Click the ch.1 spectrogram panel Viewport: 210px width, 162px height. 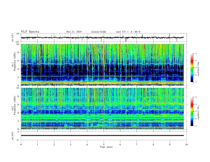(x=102, y=65)
